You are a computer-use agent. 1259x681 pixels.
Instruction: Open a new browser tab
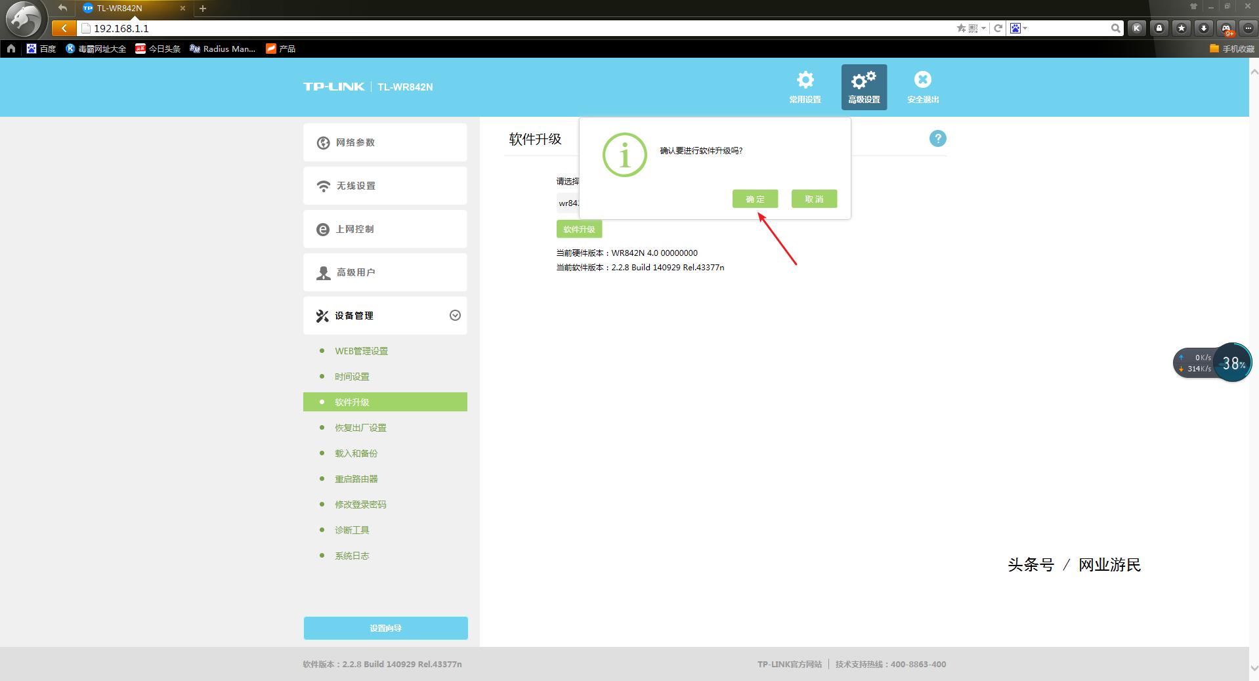203,9
